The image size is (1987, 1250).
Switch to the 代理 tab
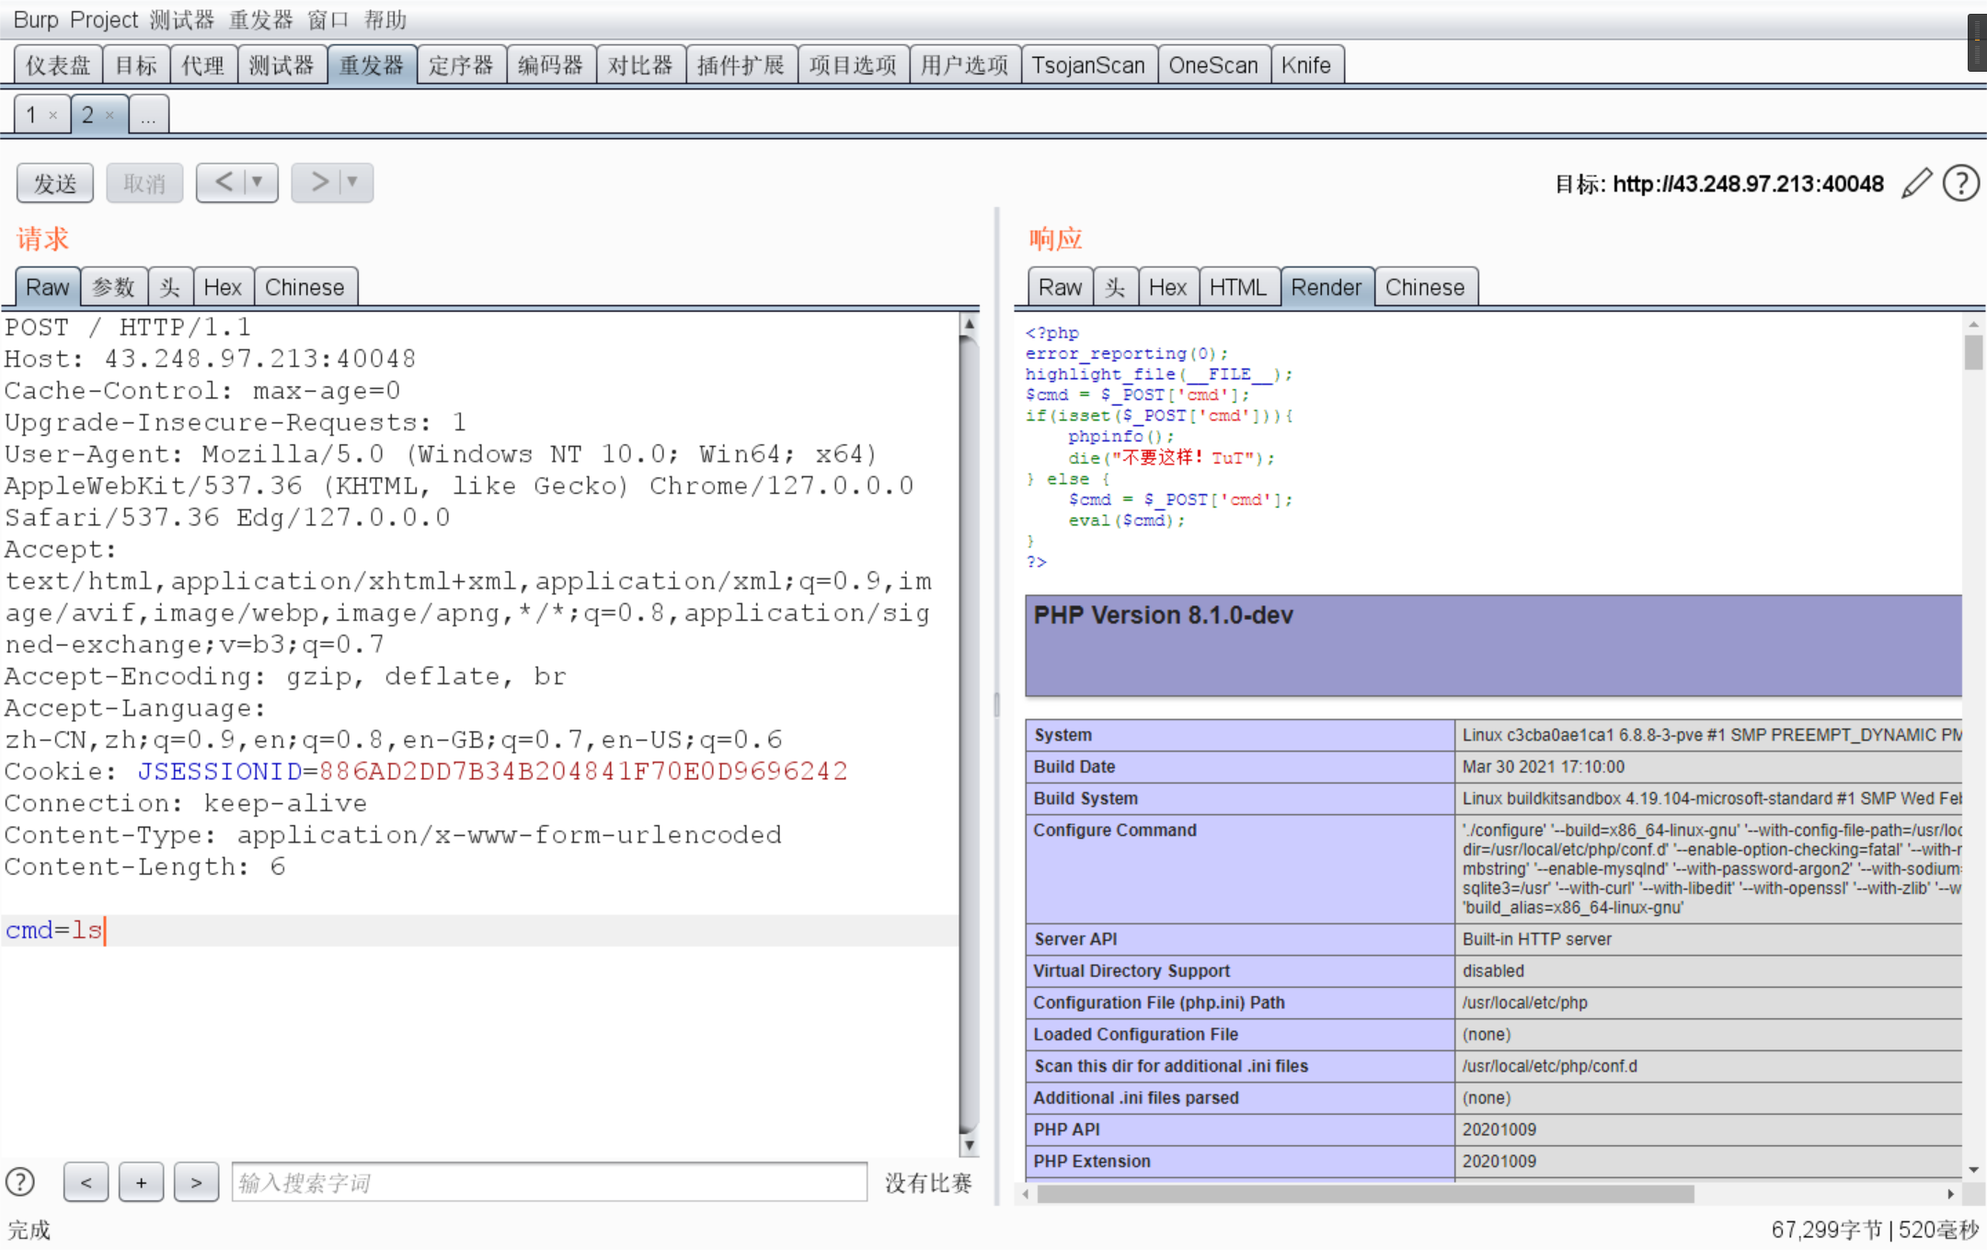tap(203, 65)
